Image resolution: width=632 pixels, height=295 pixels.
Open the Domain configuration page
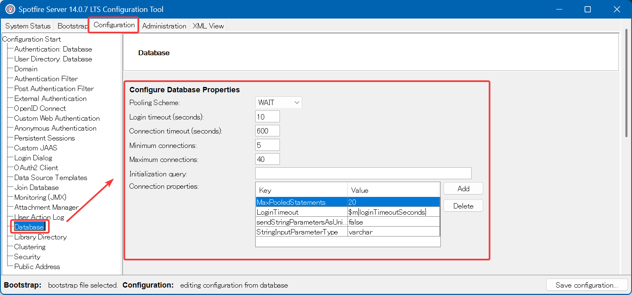click(x=26, y=69)
